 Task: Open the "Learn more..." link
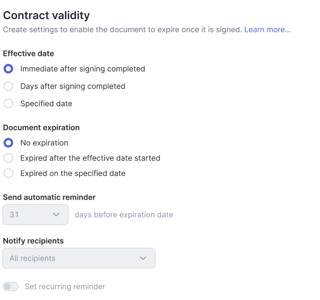click(268, 30)
